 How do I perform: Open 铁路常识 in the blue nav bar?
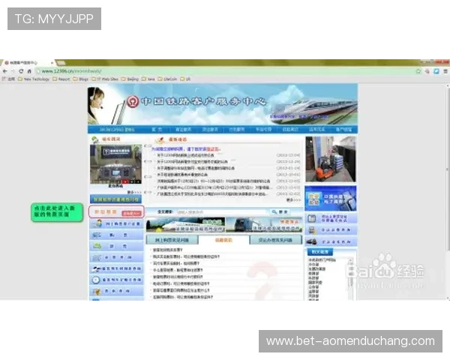pyautogui.click(x=290, y=130)
